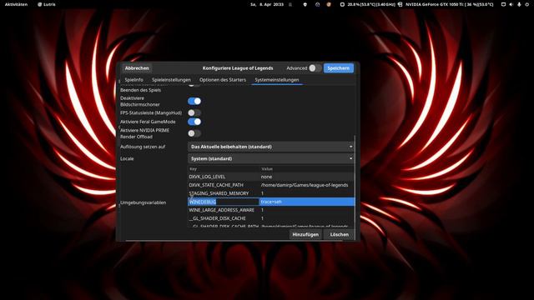This screenshot has width=534, height=300.
Task: Click the Value column header
Action: (x=307, y=168)
